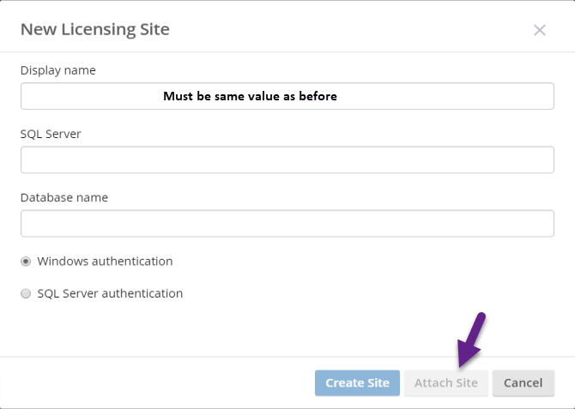This screenshot has width=575, height=409.
Task: Click the 'Database name' field label
Action: point(64,197)
